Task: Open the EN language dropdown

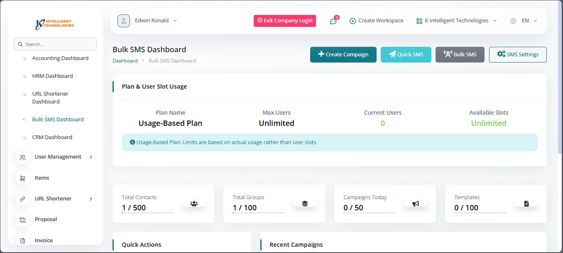Action: pos(524,21)
